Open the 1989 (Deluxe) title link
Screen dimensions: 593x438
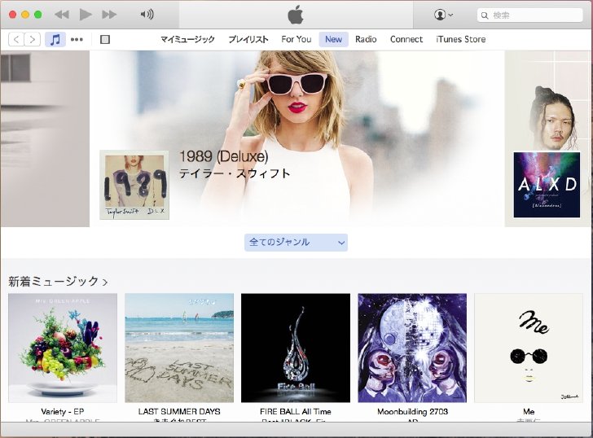[x=223, y=156]
